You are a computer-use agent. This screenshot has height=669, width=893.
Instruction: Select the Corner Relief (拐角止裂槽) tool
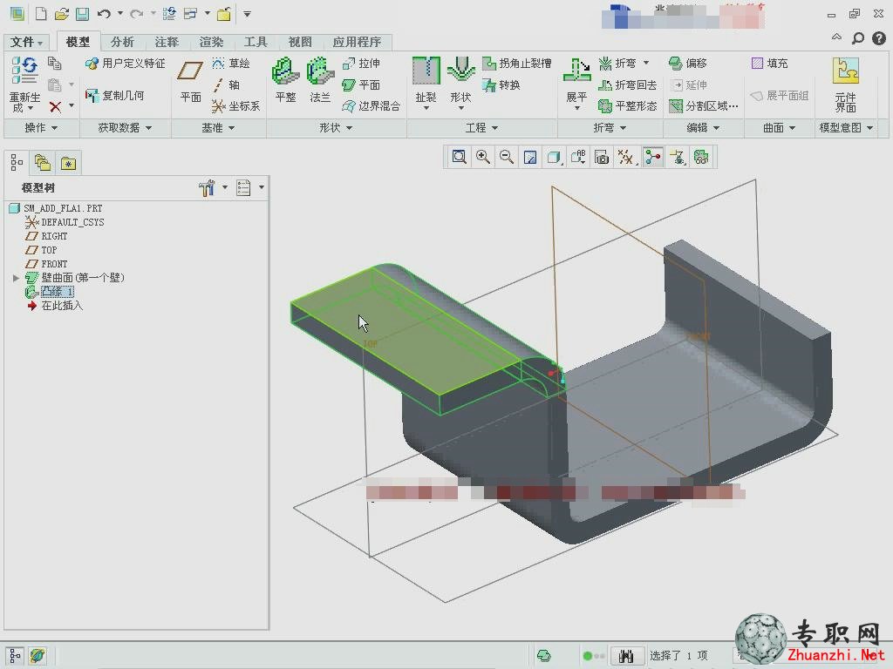(x=516, y=63)
